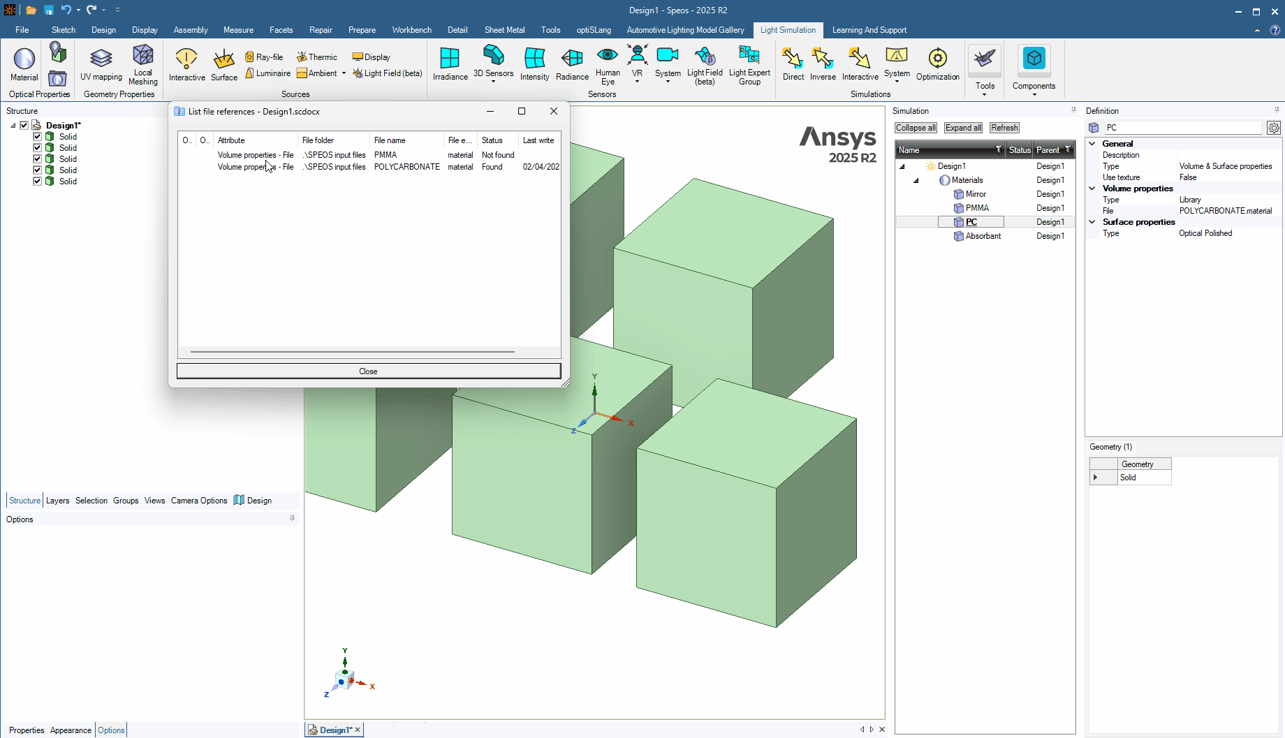Click Collapse all in Simulation panel

click(916, 128)
